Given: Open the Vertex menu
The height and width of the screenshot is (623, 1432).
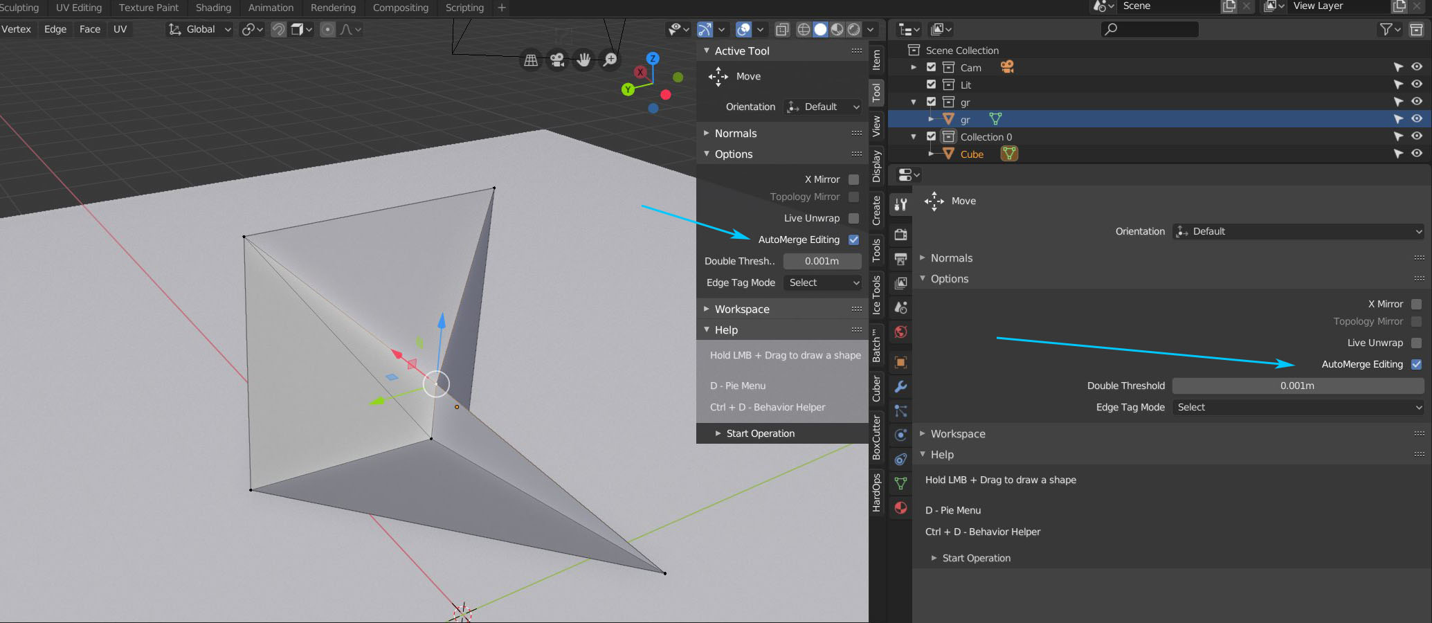Looking at the screenshot, I should 17,29.
